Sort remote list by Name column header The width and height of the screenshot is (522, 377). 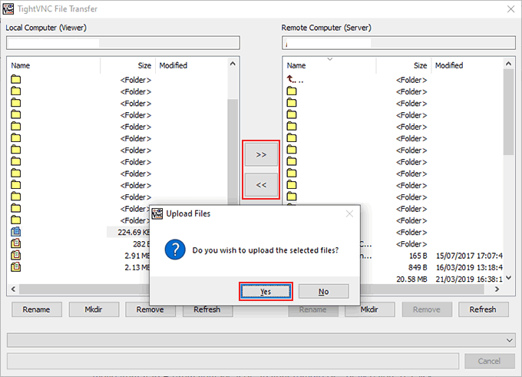[296, 66]
